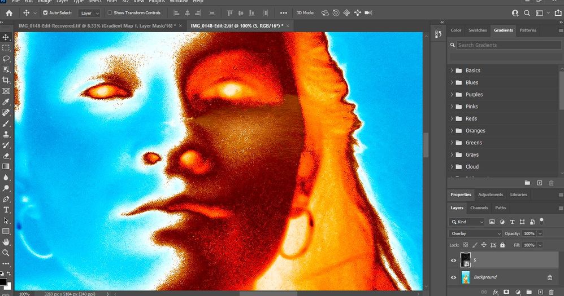Viewport: 564px width, 296px height.
Task: Enable Show Transform Controls checkbox
Action: (110, 12)
